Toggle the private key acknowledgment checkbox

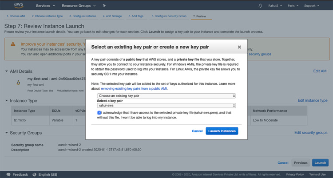point(99,113)
